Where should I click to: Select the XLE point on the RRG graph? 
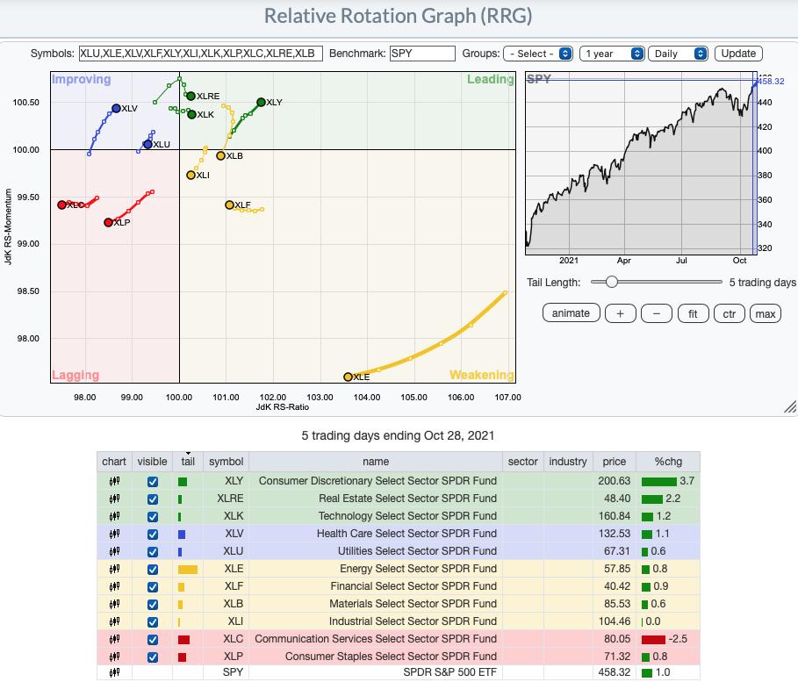pyautogui.click(x=349, y=377)
